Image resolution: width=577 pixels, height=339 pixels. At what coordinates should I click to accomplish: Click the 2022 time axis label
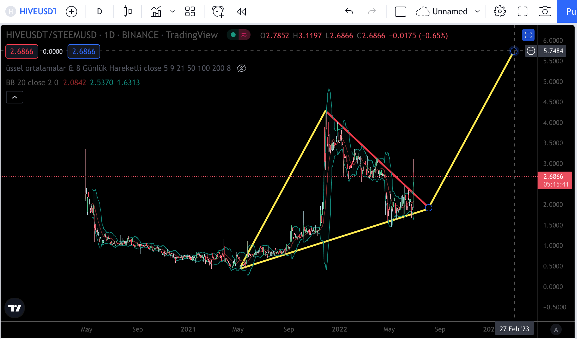(x=340, y=329)
